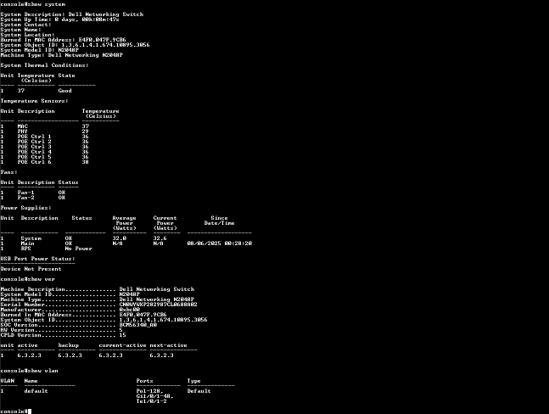Select the MAC sensor row

pyautogui.click(x=45, y=126)
